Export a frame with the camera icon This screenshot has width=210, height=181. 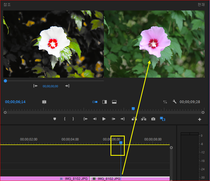click(x=153, y=119)
